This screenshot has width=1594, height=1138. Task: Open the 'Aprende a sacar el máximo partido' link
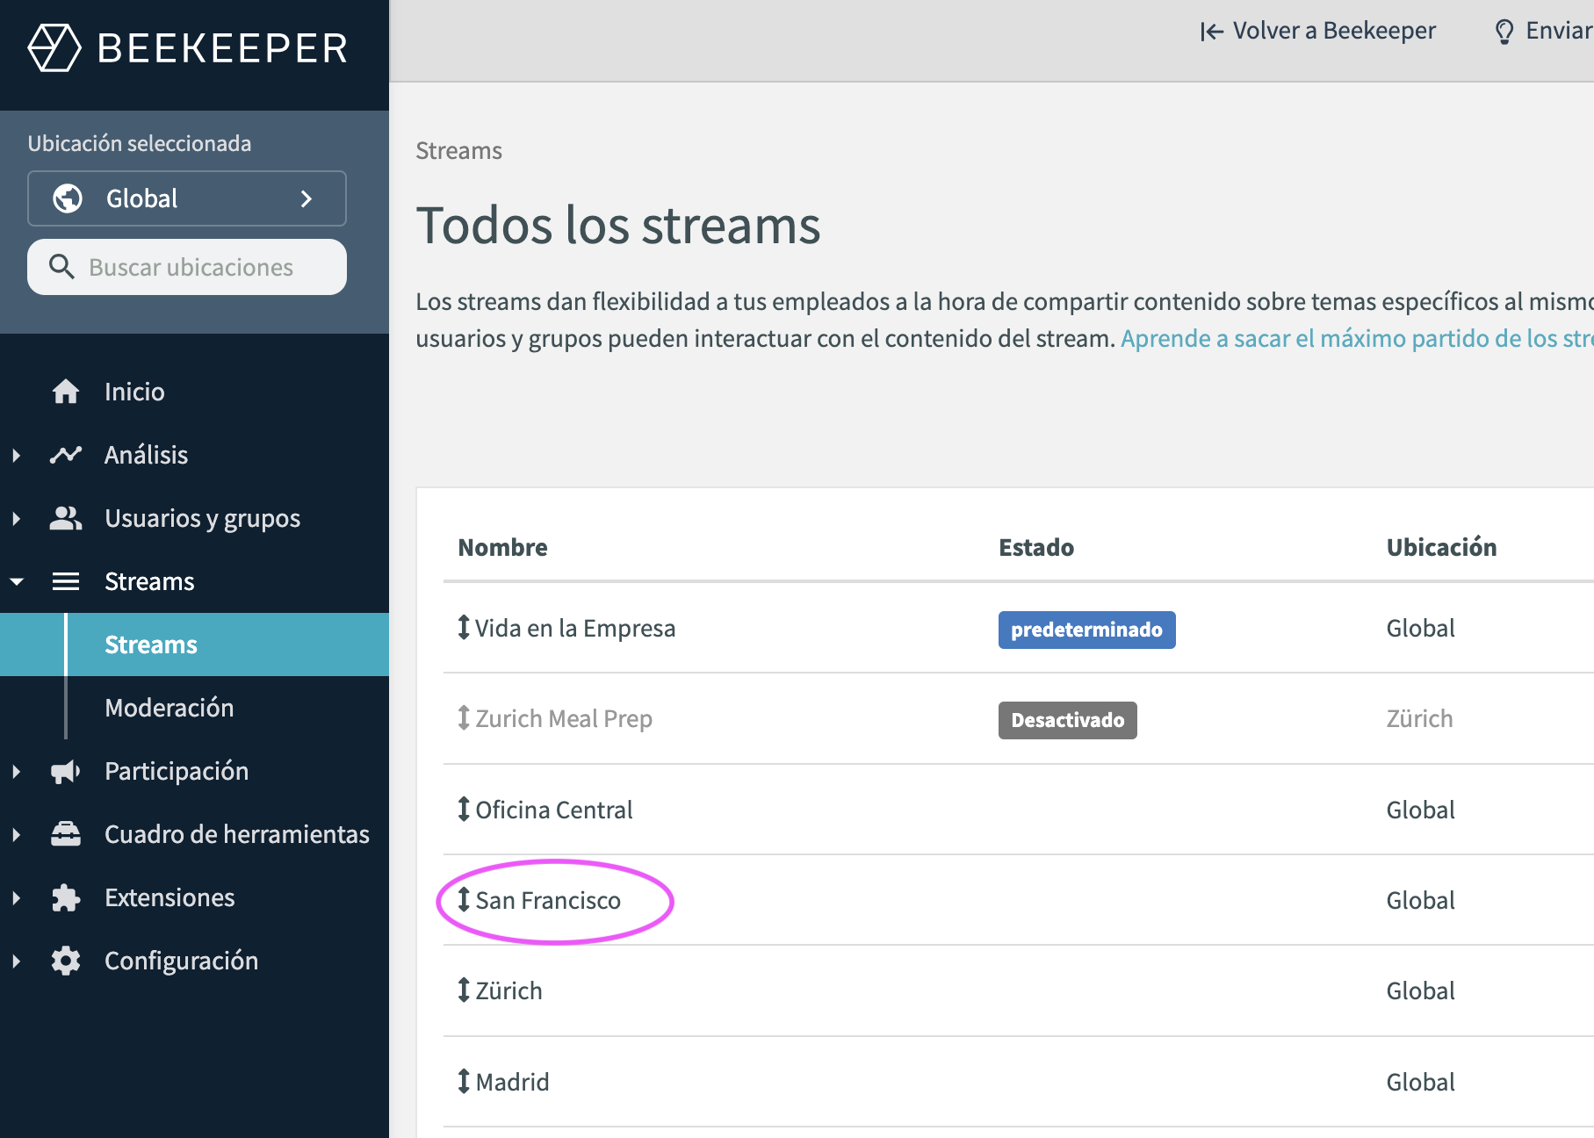pyautogui.click(x=1357, y=338)
